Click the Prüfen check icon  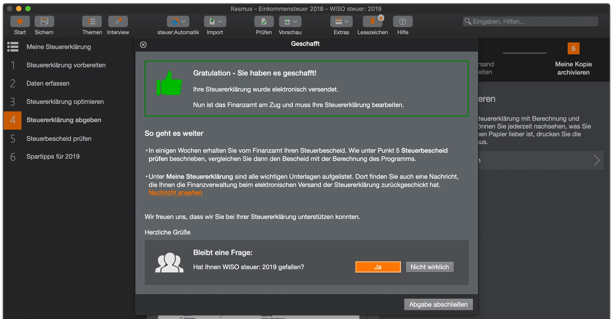tap(264, 22)
